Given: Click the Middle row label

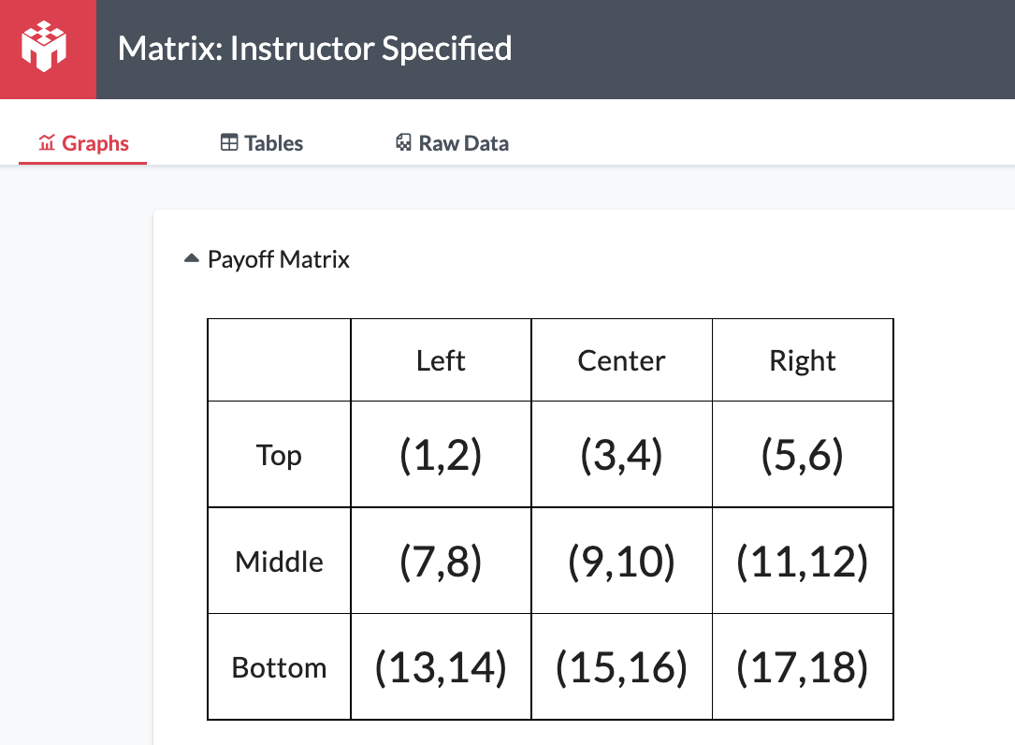Looking at the screenshot, I should click(x=279, y=562).
